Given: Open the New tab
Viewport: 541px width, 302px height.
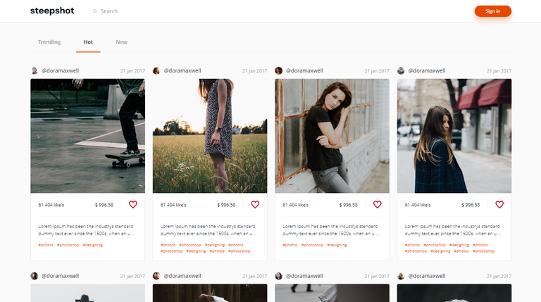Looking at the screenshot, I should pyautogui.click(x=121, y=42).
